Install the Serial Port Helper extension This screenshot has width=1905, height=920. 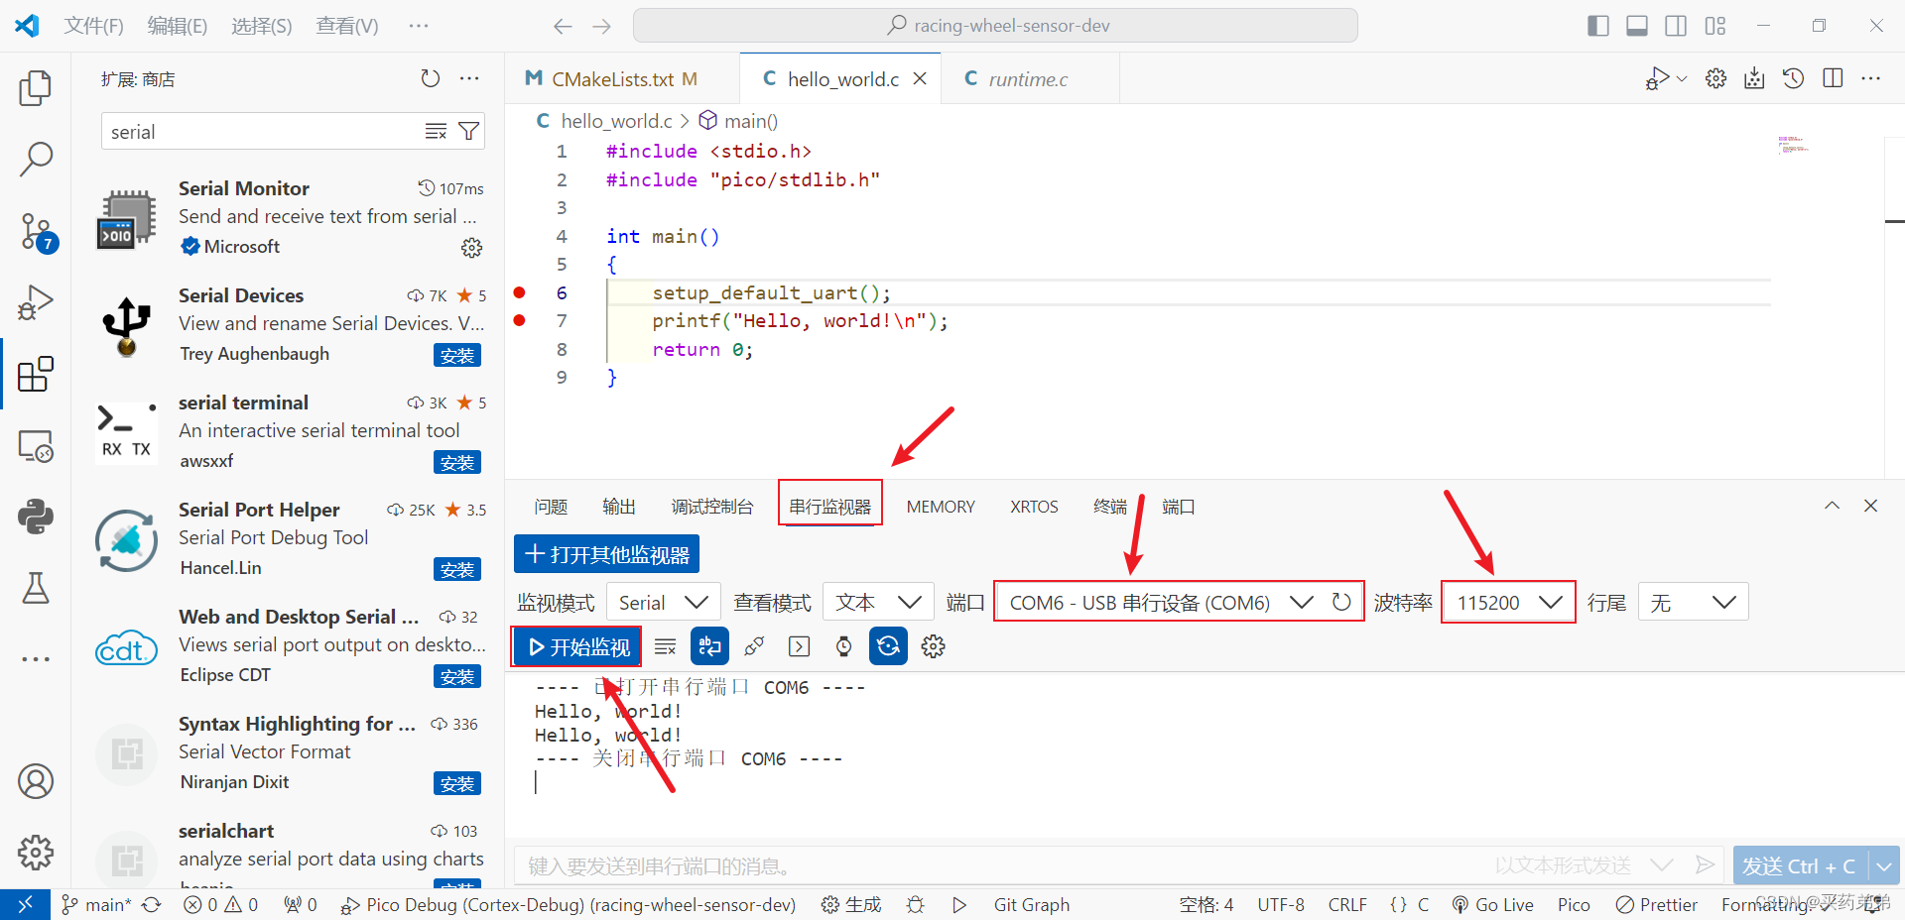click(456, 569)
